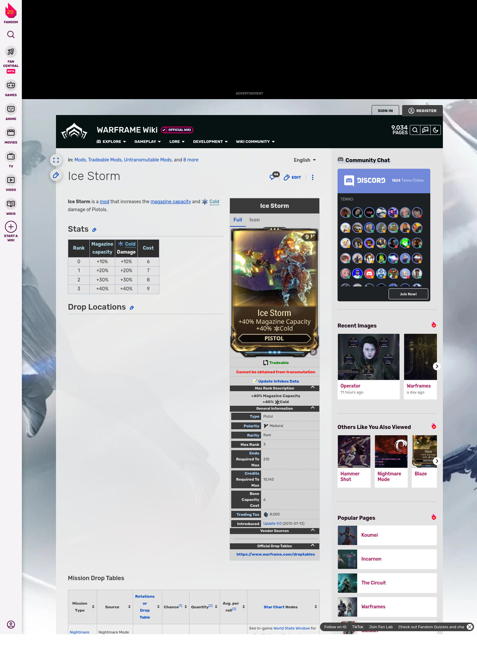
Task: Open the Wiki Community dropdown menu
Action: 255,142
